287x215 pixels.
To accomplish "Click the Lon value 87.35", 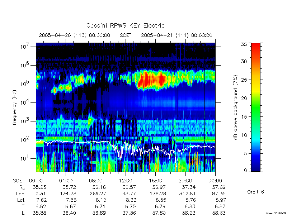I will pos(219,193).
